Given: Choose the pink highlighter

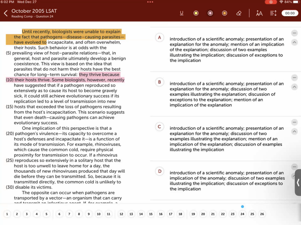Looking at the screenshot, I should (x=210, y=13).
